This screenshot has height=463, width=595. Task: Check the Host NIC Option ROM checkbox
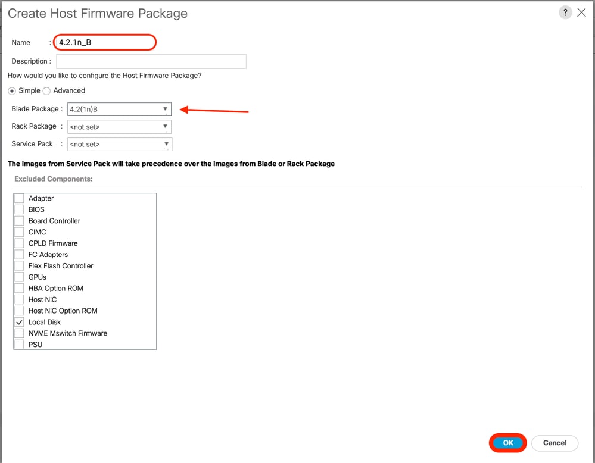(x=19, y=311)
